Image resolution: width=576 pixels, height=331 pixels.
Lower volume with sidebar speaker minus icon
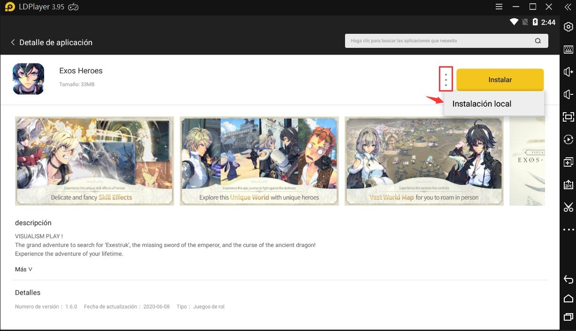coord(568,94)
